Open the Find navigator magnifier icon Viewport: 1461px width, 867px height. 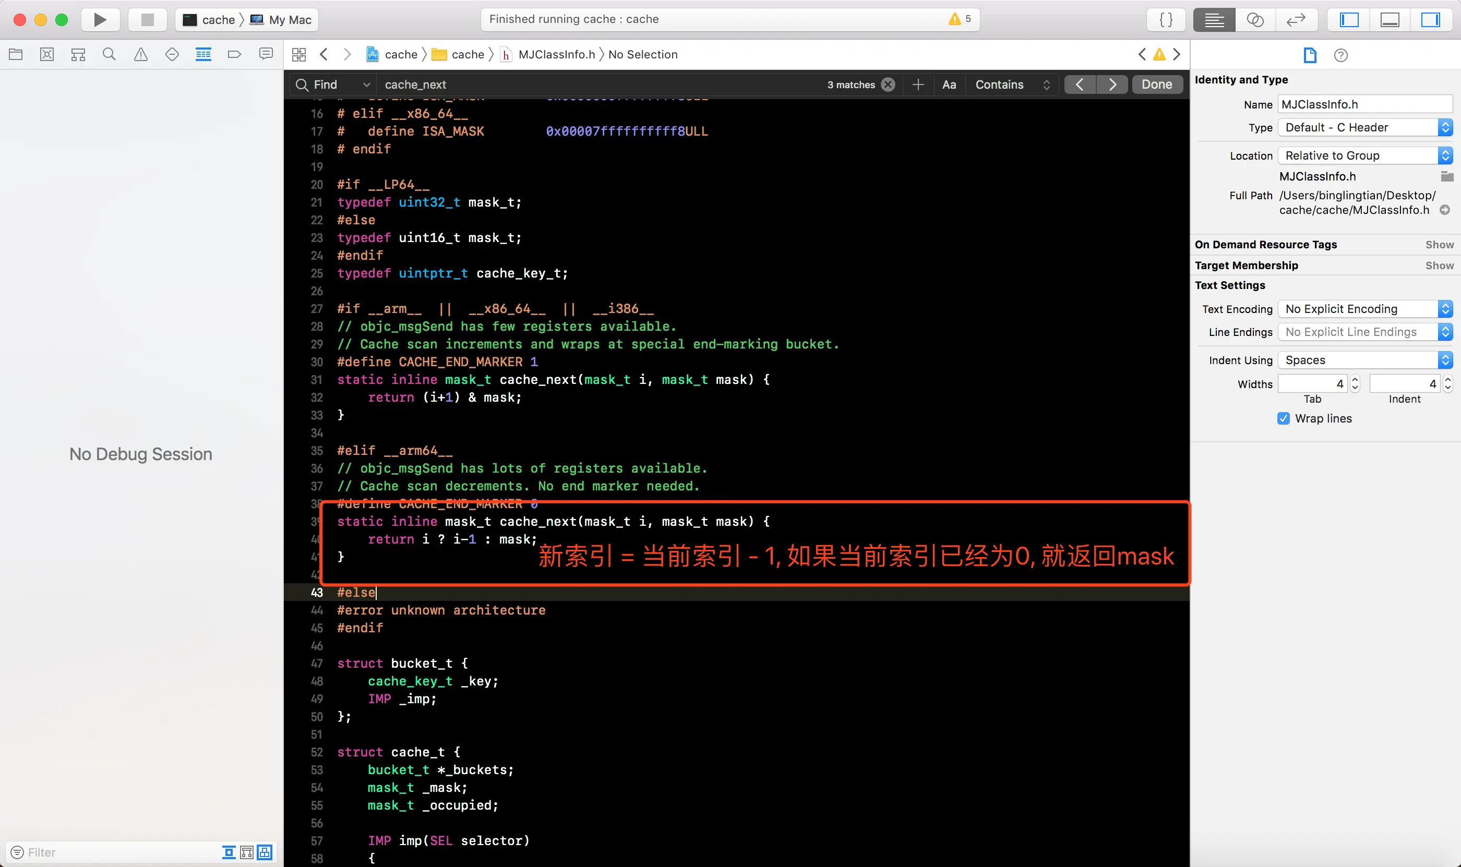(109, 54)
